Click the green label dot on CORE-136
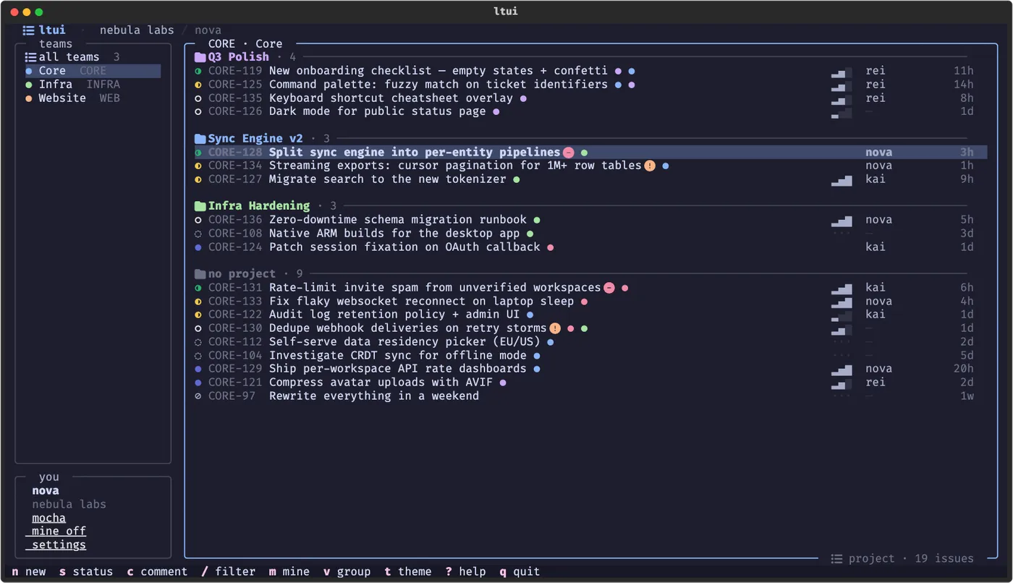Image resolution: width=1013 pixels, height=583 pixels. (x=537, y=220)
